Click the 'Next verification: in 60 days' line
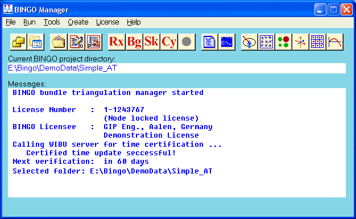The image size is (356, 219). tap(81, 162)
